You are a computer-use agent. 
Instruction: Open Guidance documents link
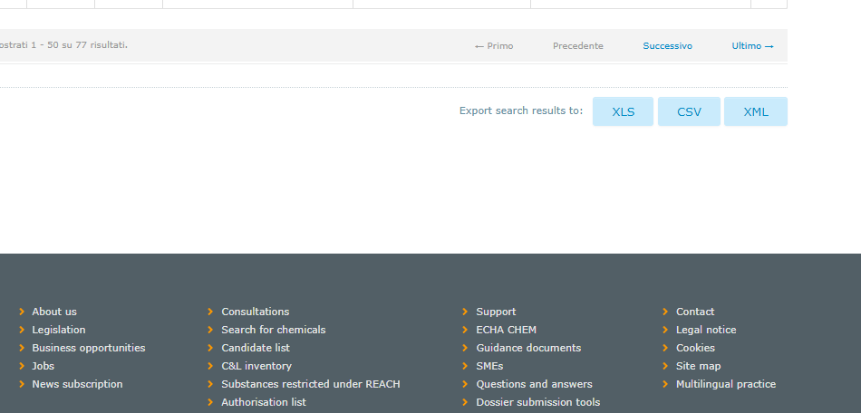(x=528, y=348)
